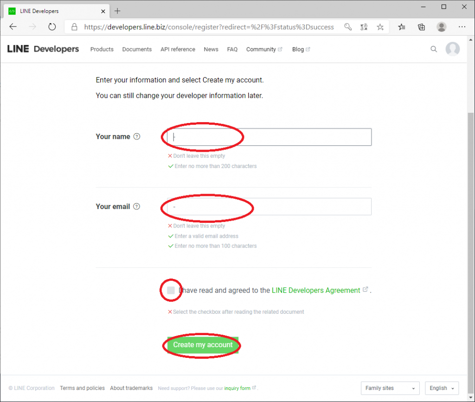Image resolution: width=475 pixels, height=402 pixels.
Task: Open the site search magnifier icon
Action: pyautogui.click(x=434, y=49)
